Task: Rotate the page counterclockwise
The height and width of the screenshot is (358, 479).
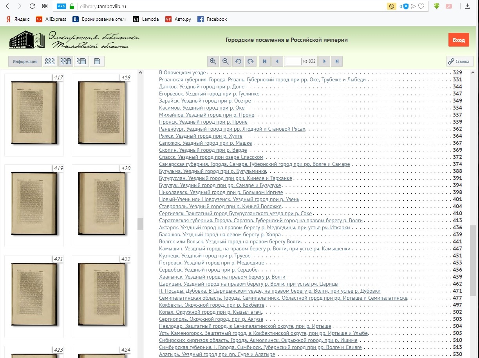Action: click(x=238, y=61)
